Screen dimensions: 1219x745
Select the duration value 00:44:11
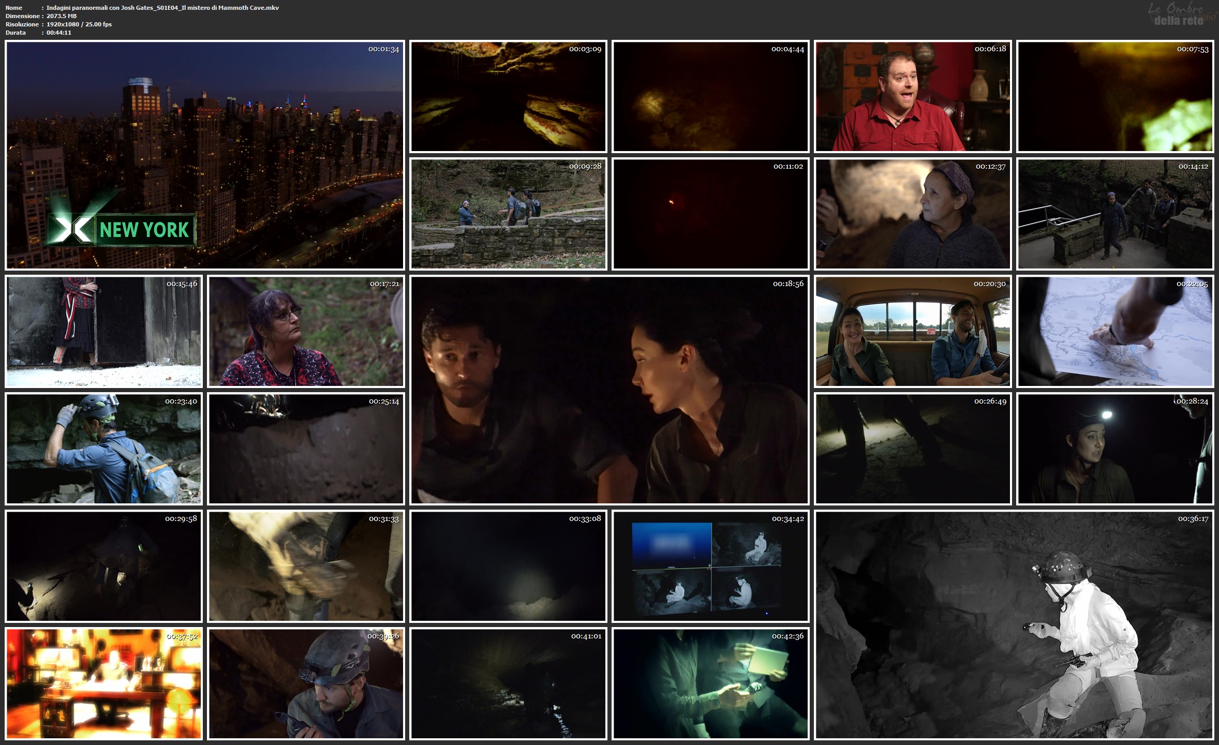point(59,33)
